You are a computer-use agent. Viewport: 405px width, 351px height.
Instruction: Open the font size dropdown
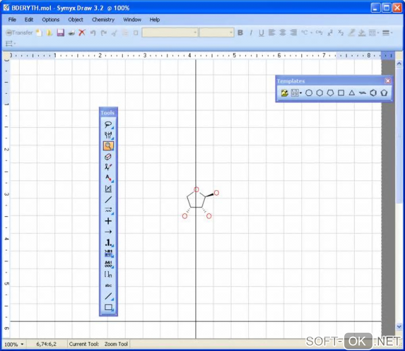(x=217, y=33)
